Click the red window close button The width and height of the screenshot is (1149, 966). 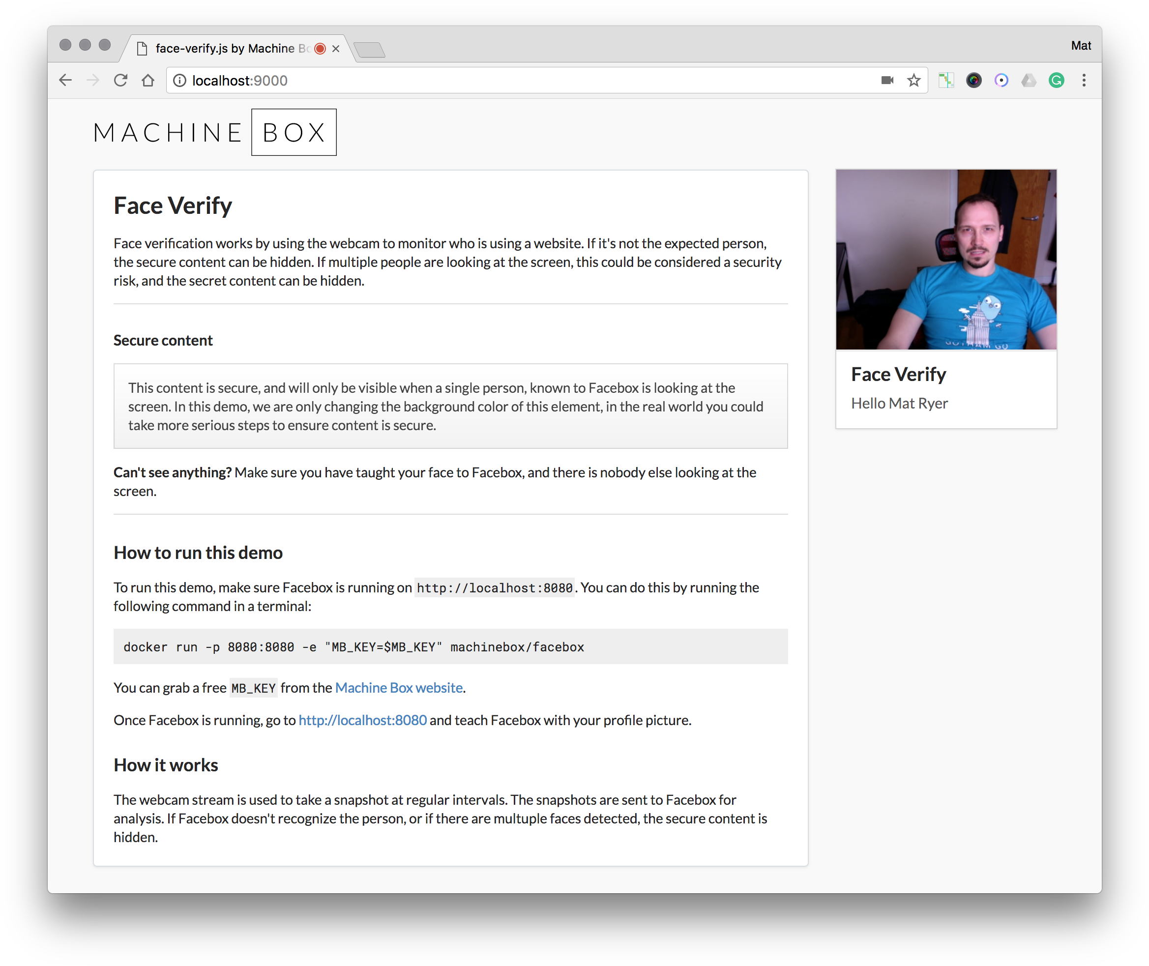click(65, 45)
